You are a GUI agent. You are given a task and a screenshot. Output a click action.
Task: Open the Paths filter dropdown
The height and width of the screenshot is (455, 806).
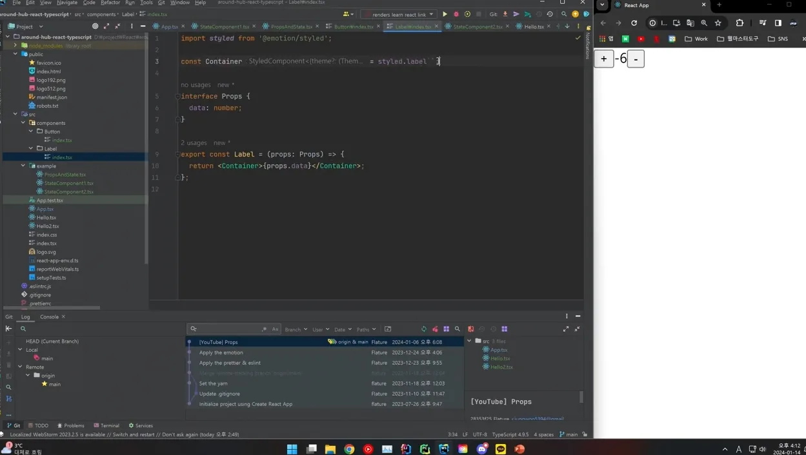pos(366,329)
